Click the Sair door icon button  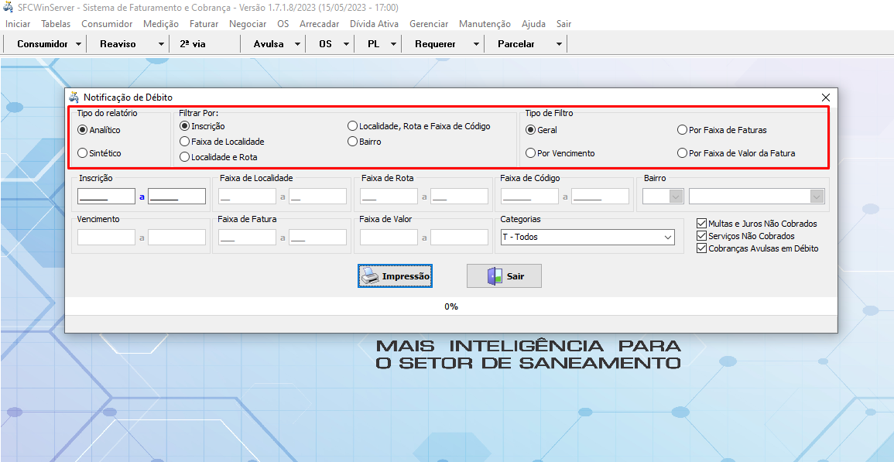pyautogui.click(x=504, y=276)
